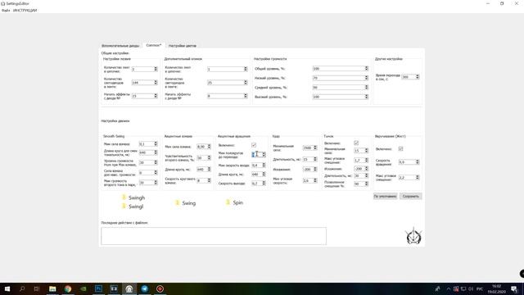Click Дополнительный клинок Количество светодиодов stepper arrows
Viewport: 524px width, 295px height.
coord(246,83)
